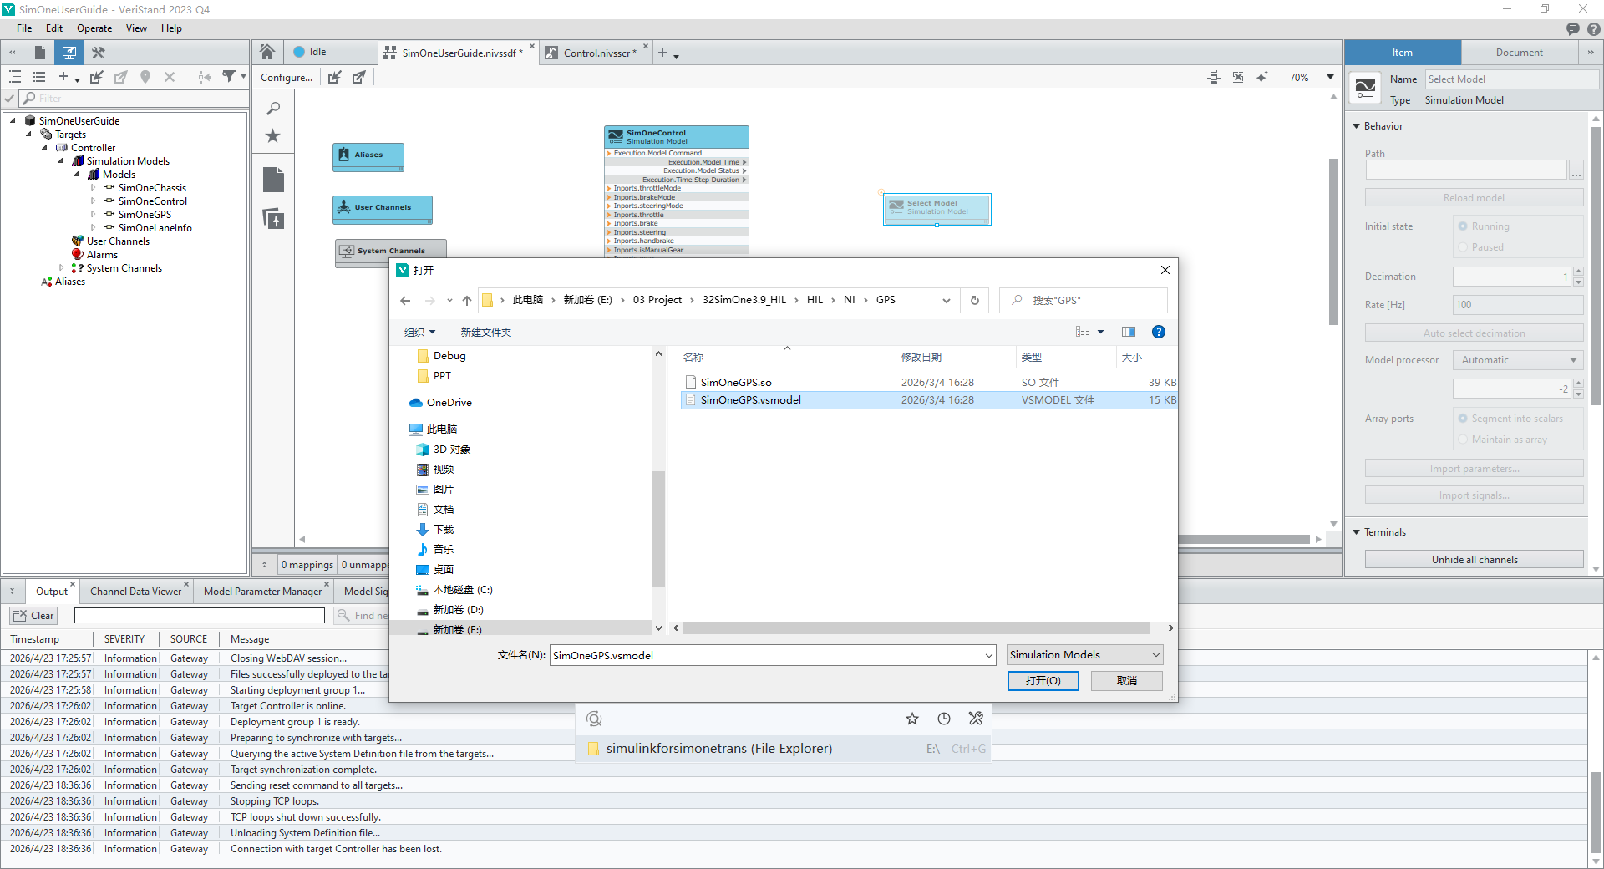Click the align/distribute icon in diagram toolbar
The width and height of the screenshot is (1604, 869).
pos(1214,77)
